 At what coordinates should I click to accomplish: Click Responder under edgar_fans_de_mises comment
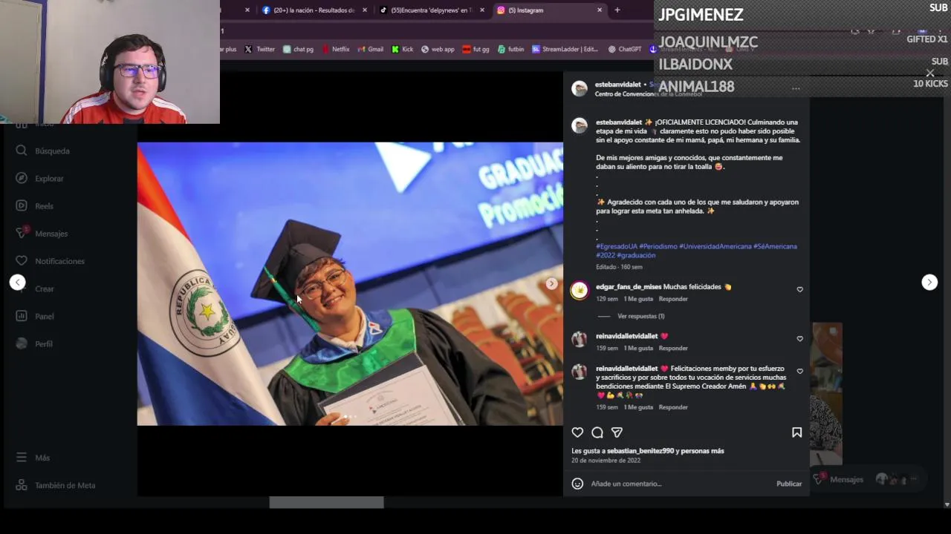point(673,299)
